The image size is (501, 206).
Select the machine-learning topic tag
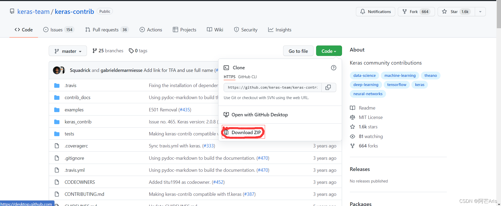pos(400,76)
